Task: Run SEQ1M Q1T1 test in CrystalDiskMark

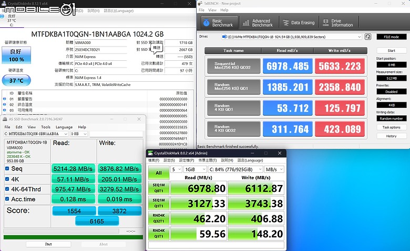Action: (x=159, y=203)
